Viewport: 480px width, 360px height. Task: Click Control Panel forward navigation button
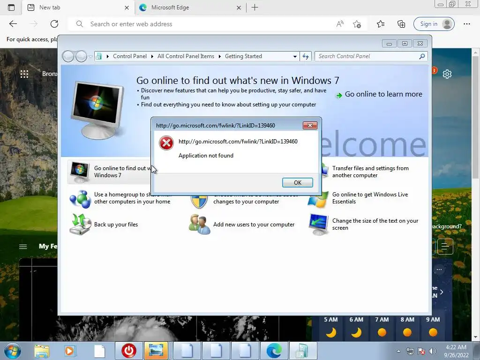point(81,56)
